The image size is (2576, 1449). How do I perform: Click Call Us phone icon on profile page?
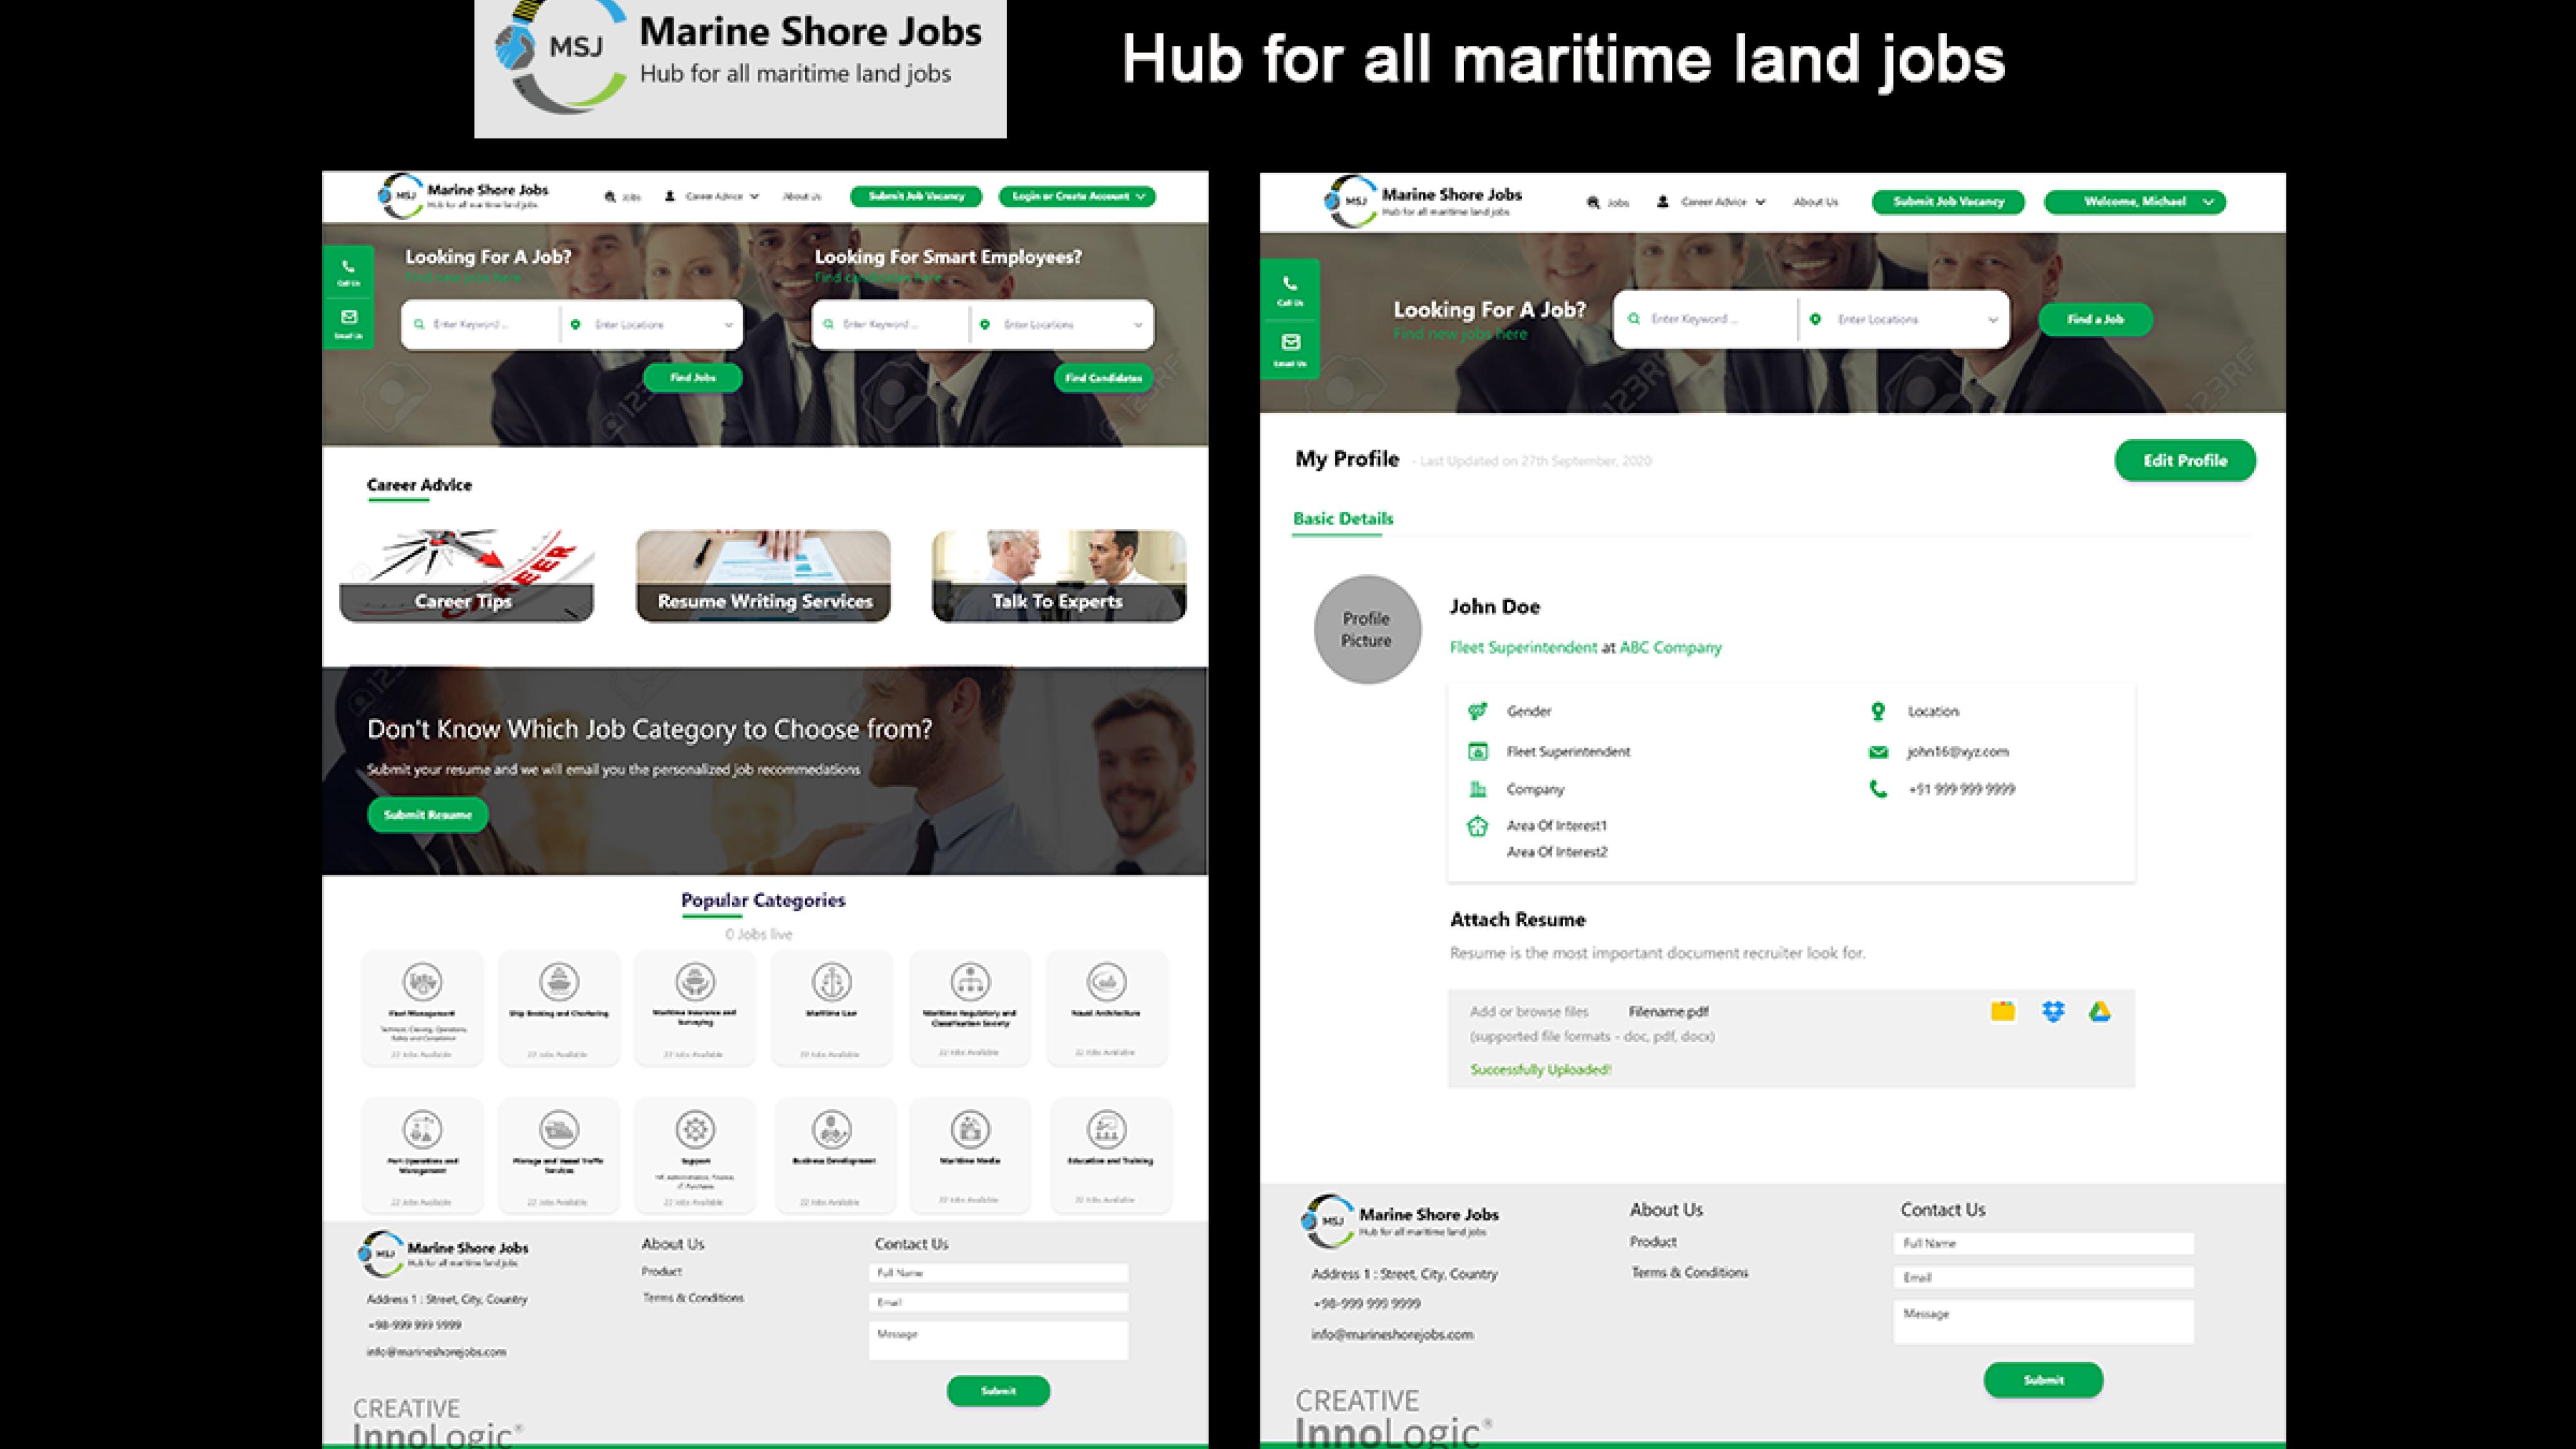pos(1290,283)
